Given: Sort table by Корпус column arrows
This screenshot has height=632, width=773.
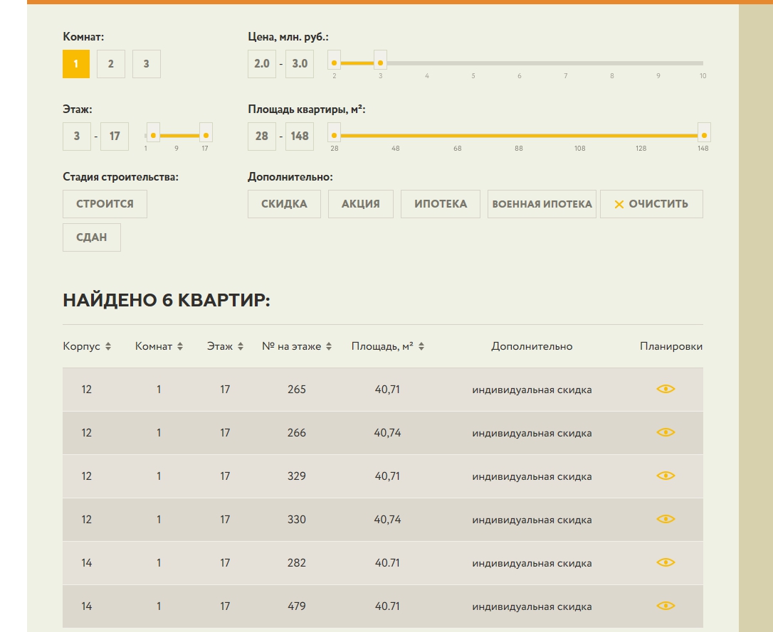Looking at the screenshot, I should coord(108,347).
